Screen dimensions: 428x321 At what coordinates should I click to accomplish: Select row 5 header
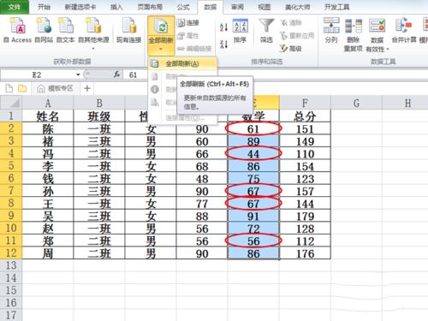(x=11, y=166)
